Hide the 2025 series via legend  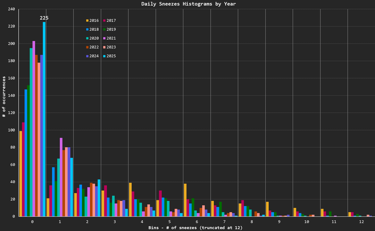coord(111,56)
